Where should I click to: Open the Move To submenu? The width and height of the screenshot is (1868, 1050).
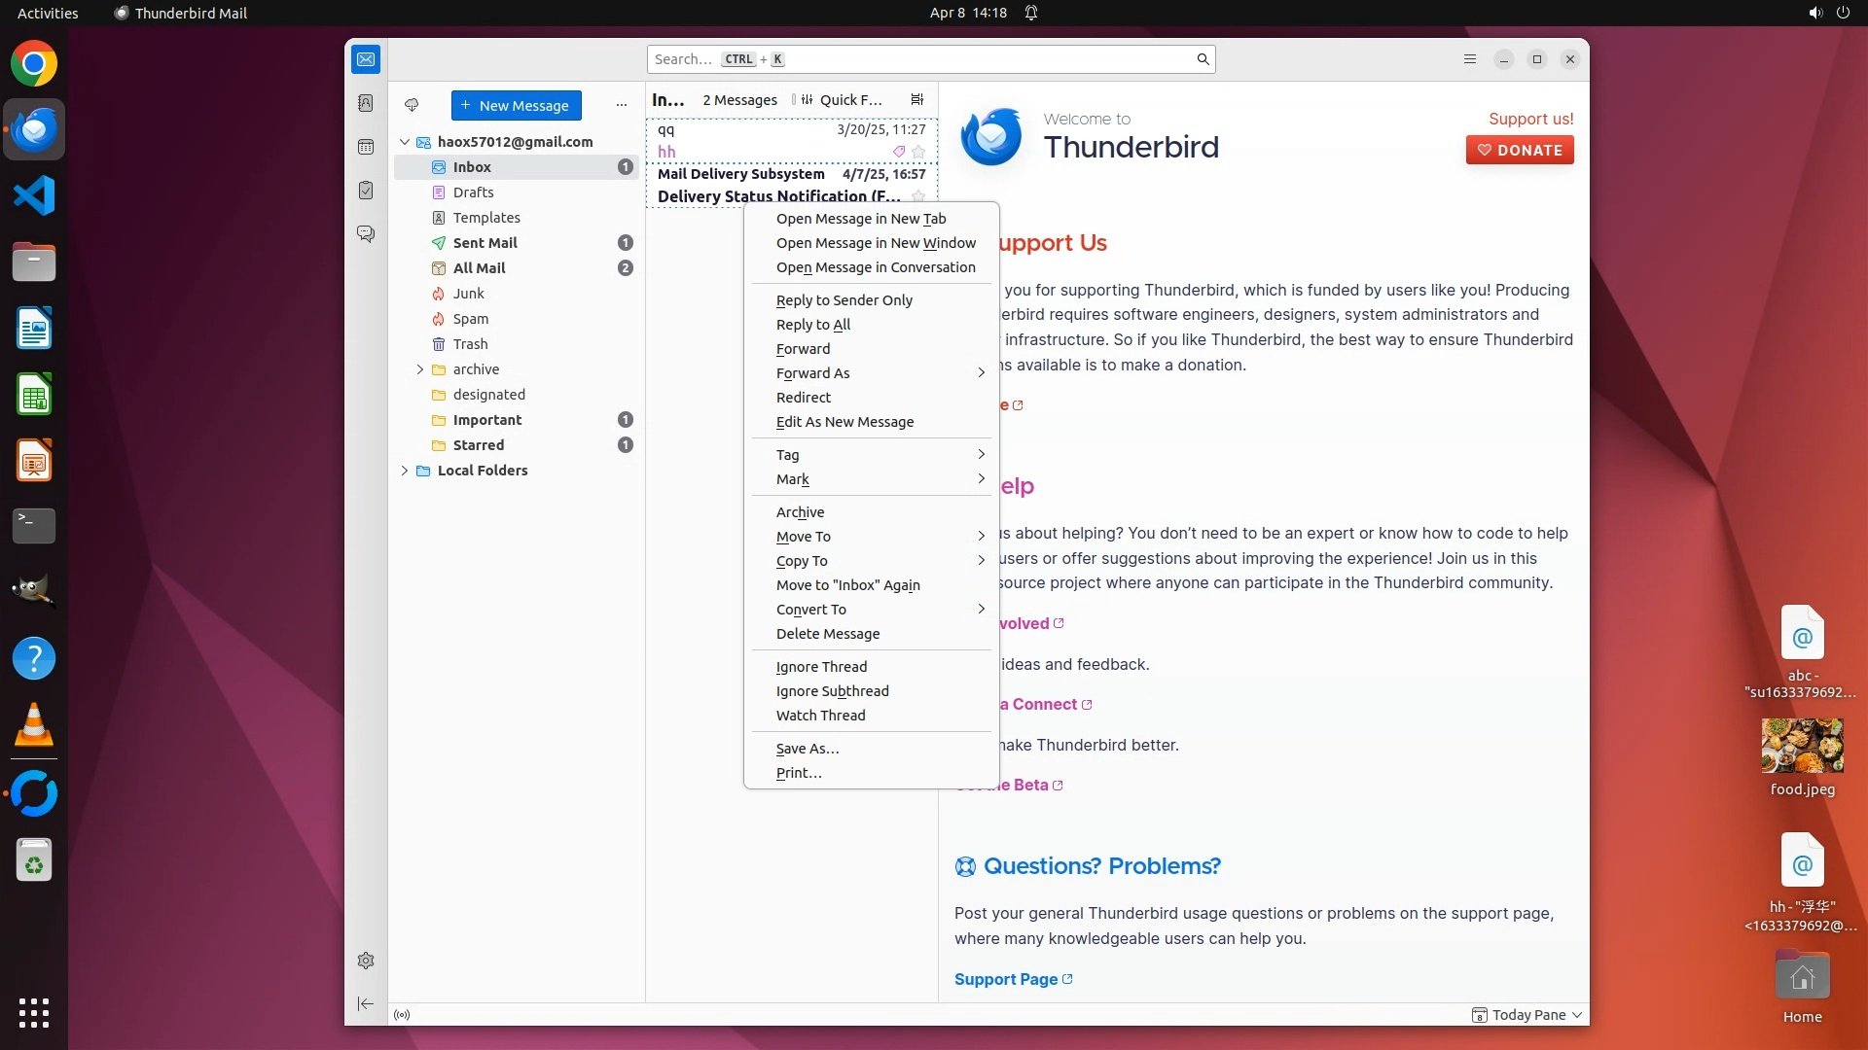[804, 537]
